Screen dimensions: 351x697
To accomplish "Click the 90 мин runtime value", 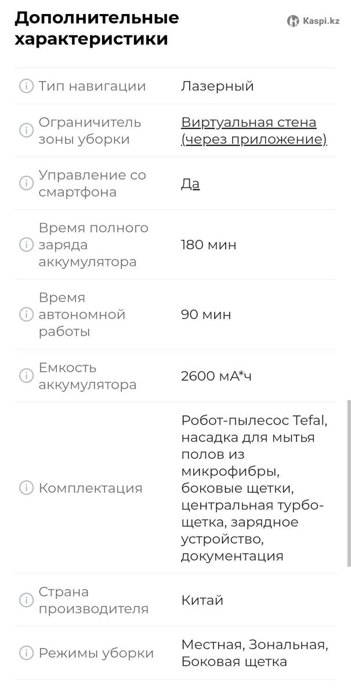I will tap(205, 314).
